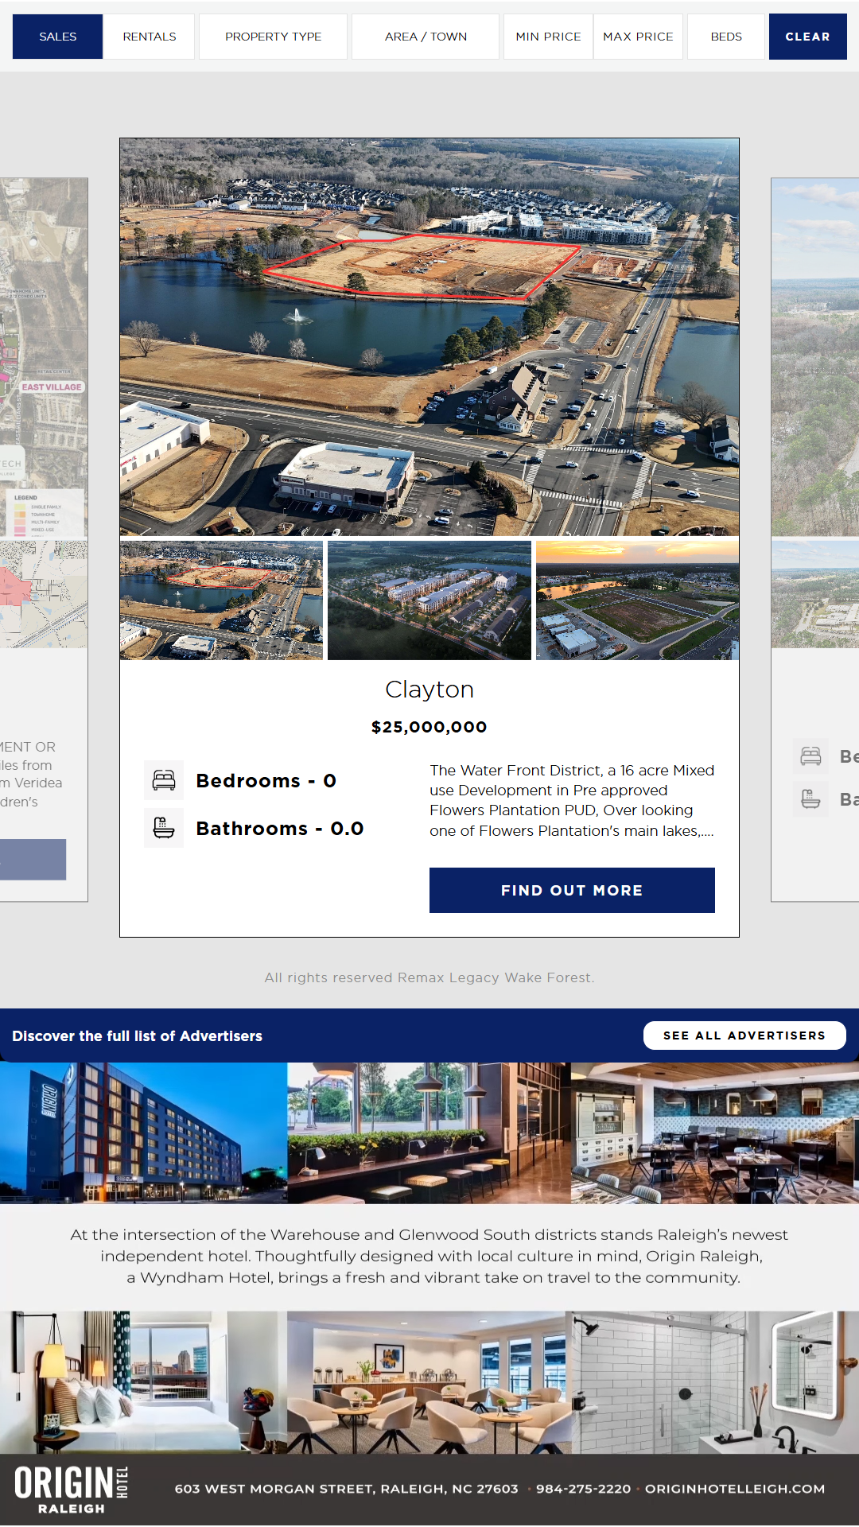Image resolution: width=859 pixels, height=1527 pixels.
Task: Select the sunset aerial thumbnail
Action: (638, 600)
